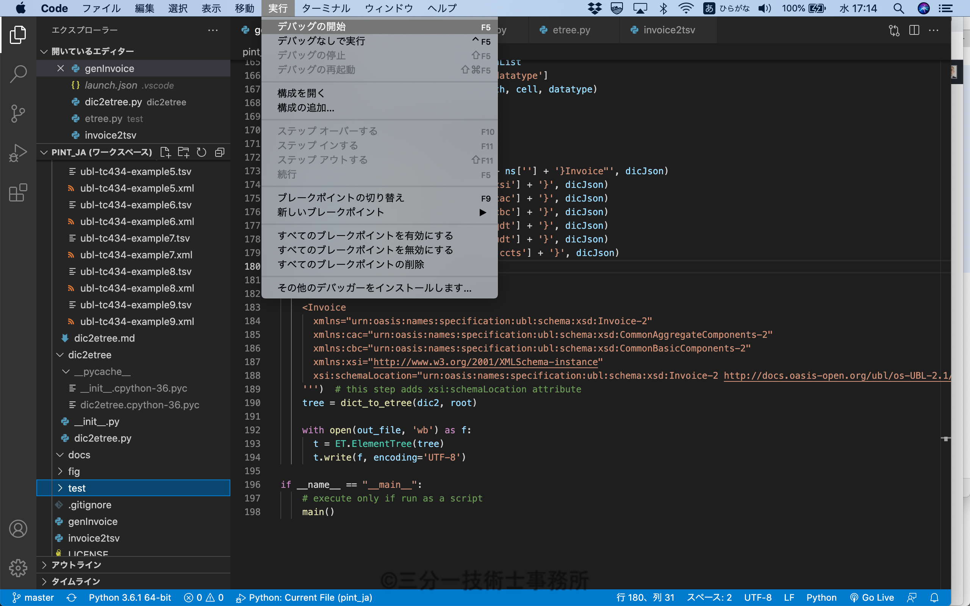Open editor more actions ellipsis
This screenshot has height=606, width=970.
click(934, 30)
